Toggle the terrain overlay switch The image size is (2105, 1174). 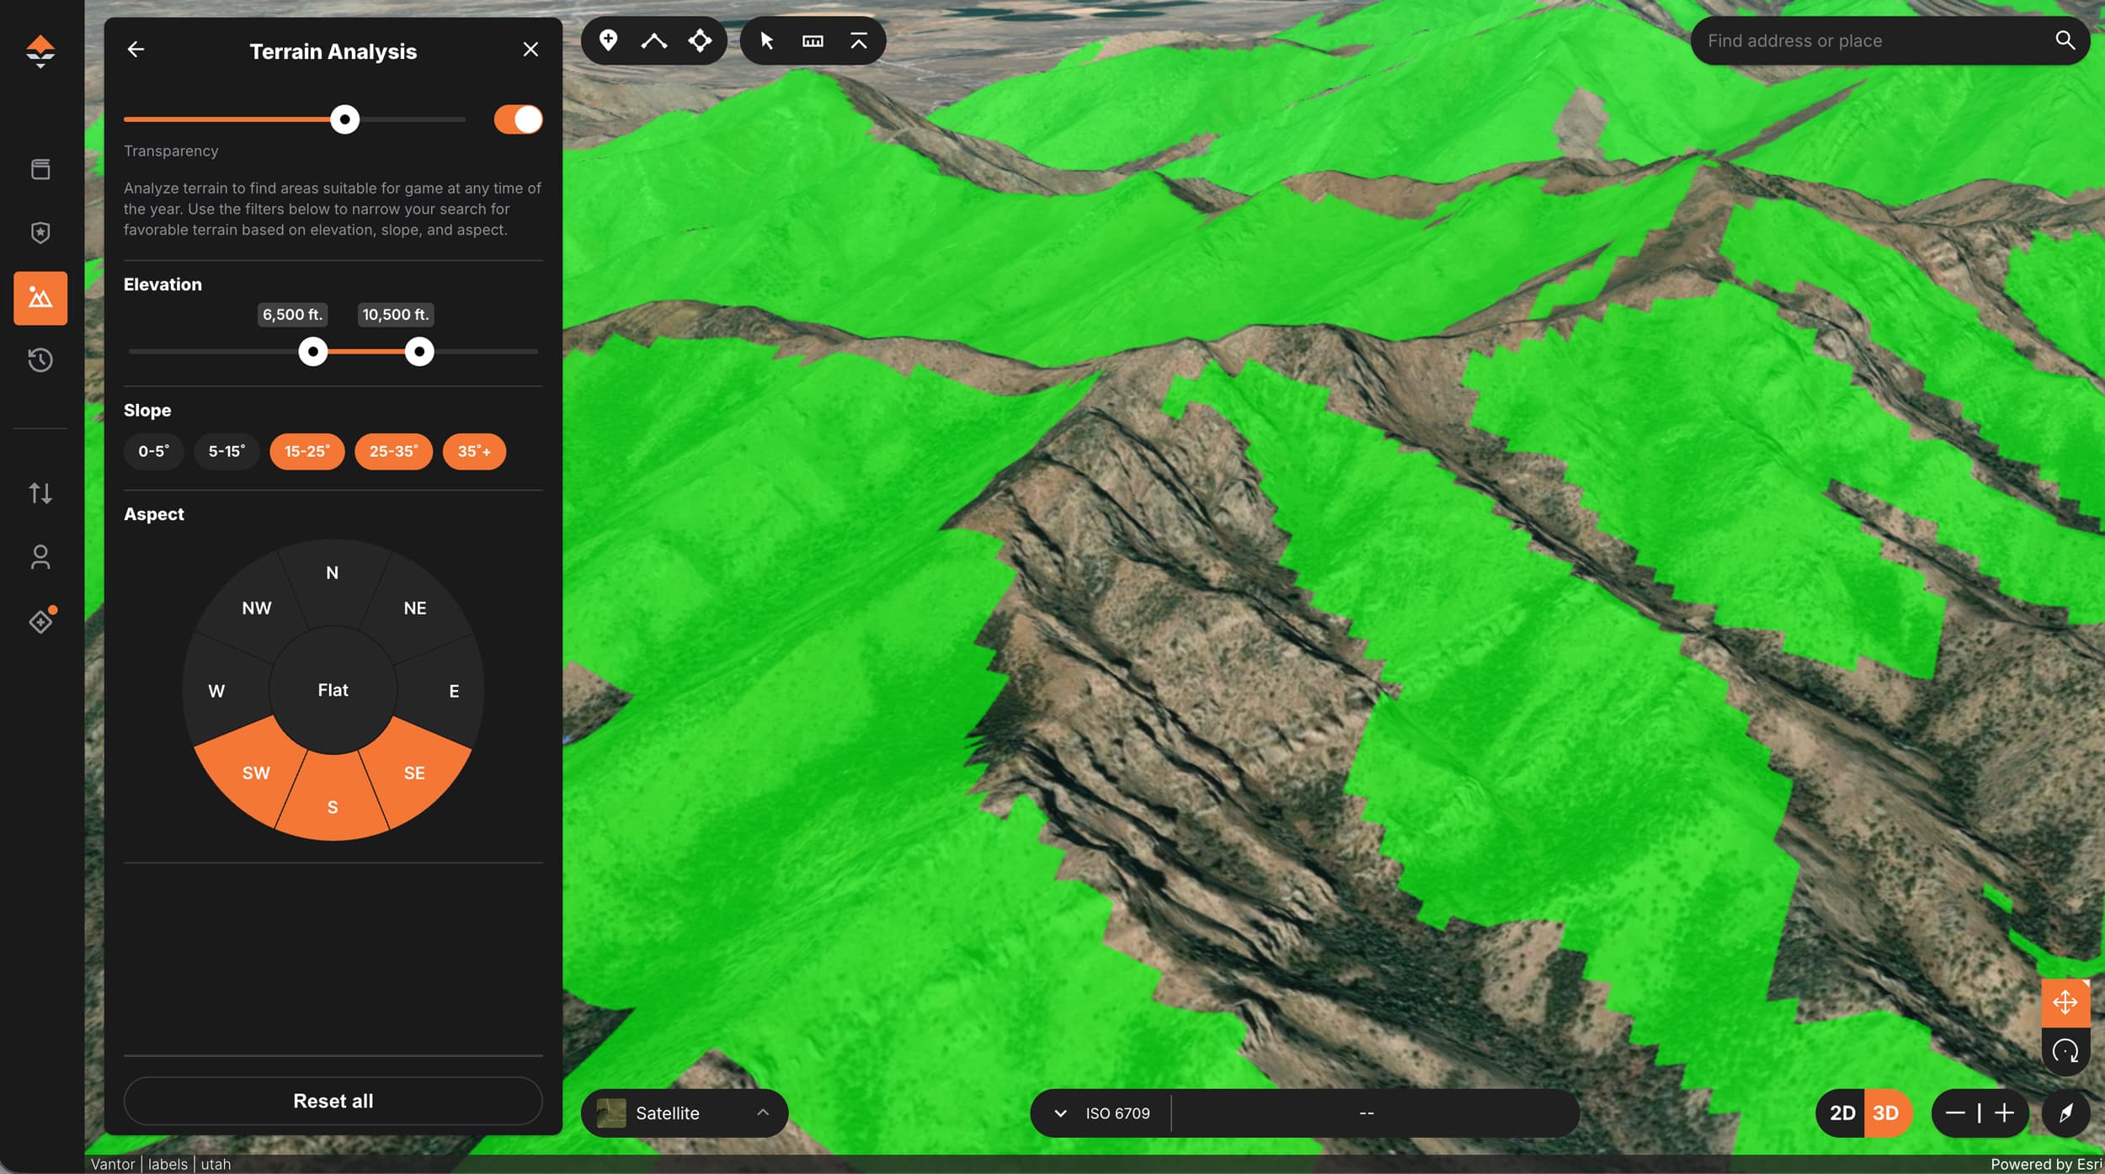click(519, 120)
